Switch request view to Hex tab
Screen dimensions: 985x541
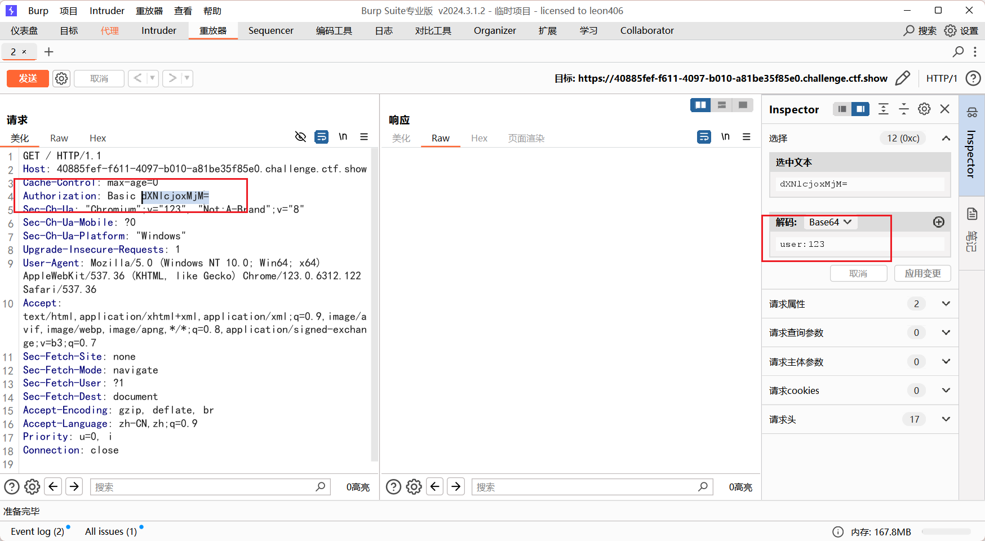(x=97, y=138)
